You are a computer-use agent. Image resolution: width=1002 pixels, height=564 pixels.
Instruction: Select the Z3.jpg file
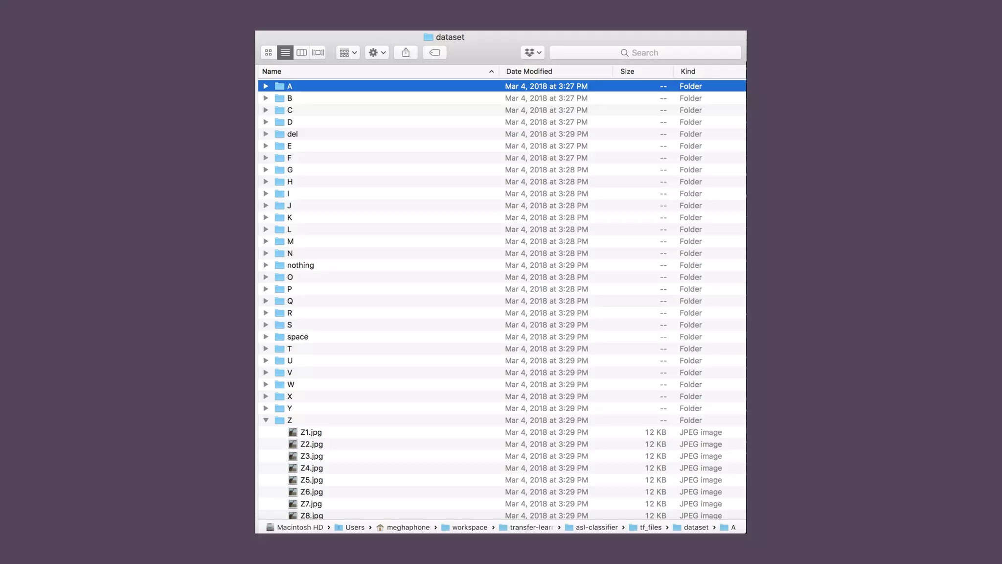tap(312, 456)
